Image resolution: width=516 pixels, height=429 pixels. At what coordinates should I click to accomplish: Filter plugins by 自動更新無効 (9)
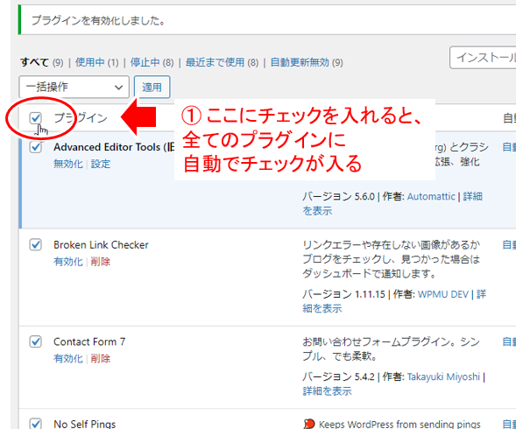[x=307, y=62]
